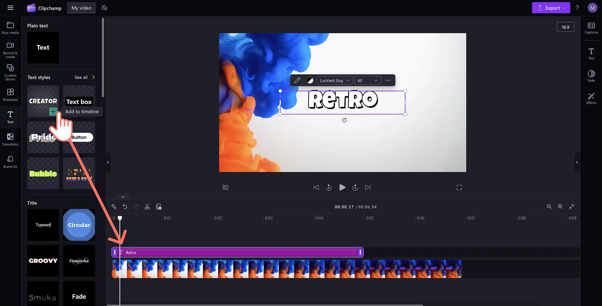
Task: Toggle the hide captions icon below preview
Action: pyautogui.click(x=225, y=187)
